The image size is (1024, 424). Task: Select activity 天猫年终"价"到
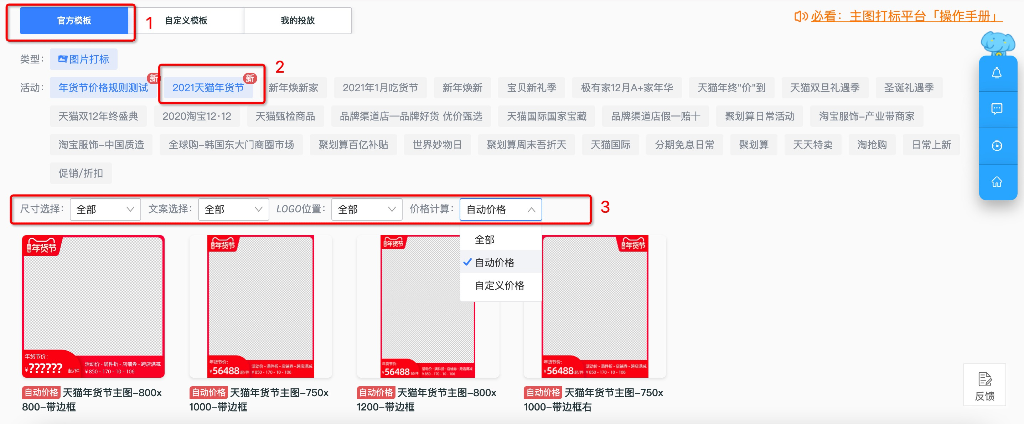pyautogui.click(x=731, y=88)
